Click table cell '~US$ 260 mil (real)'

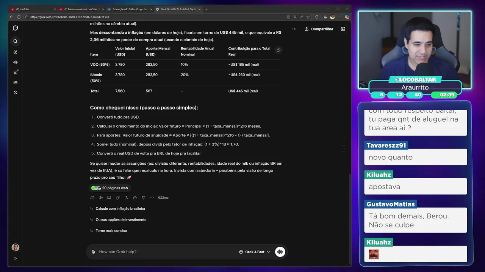point(244,75)
